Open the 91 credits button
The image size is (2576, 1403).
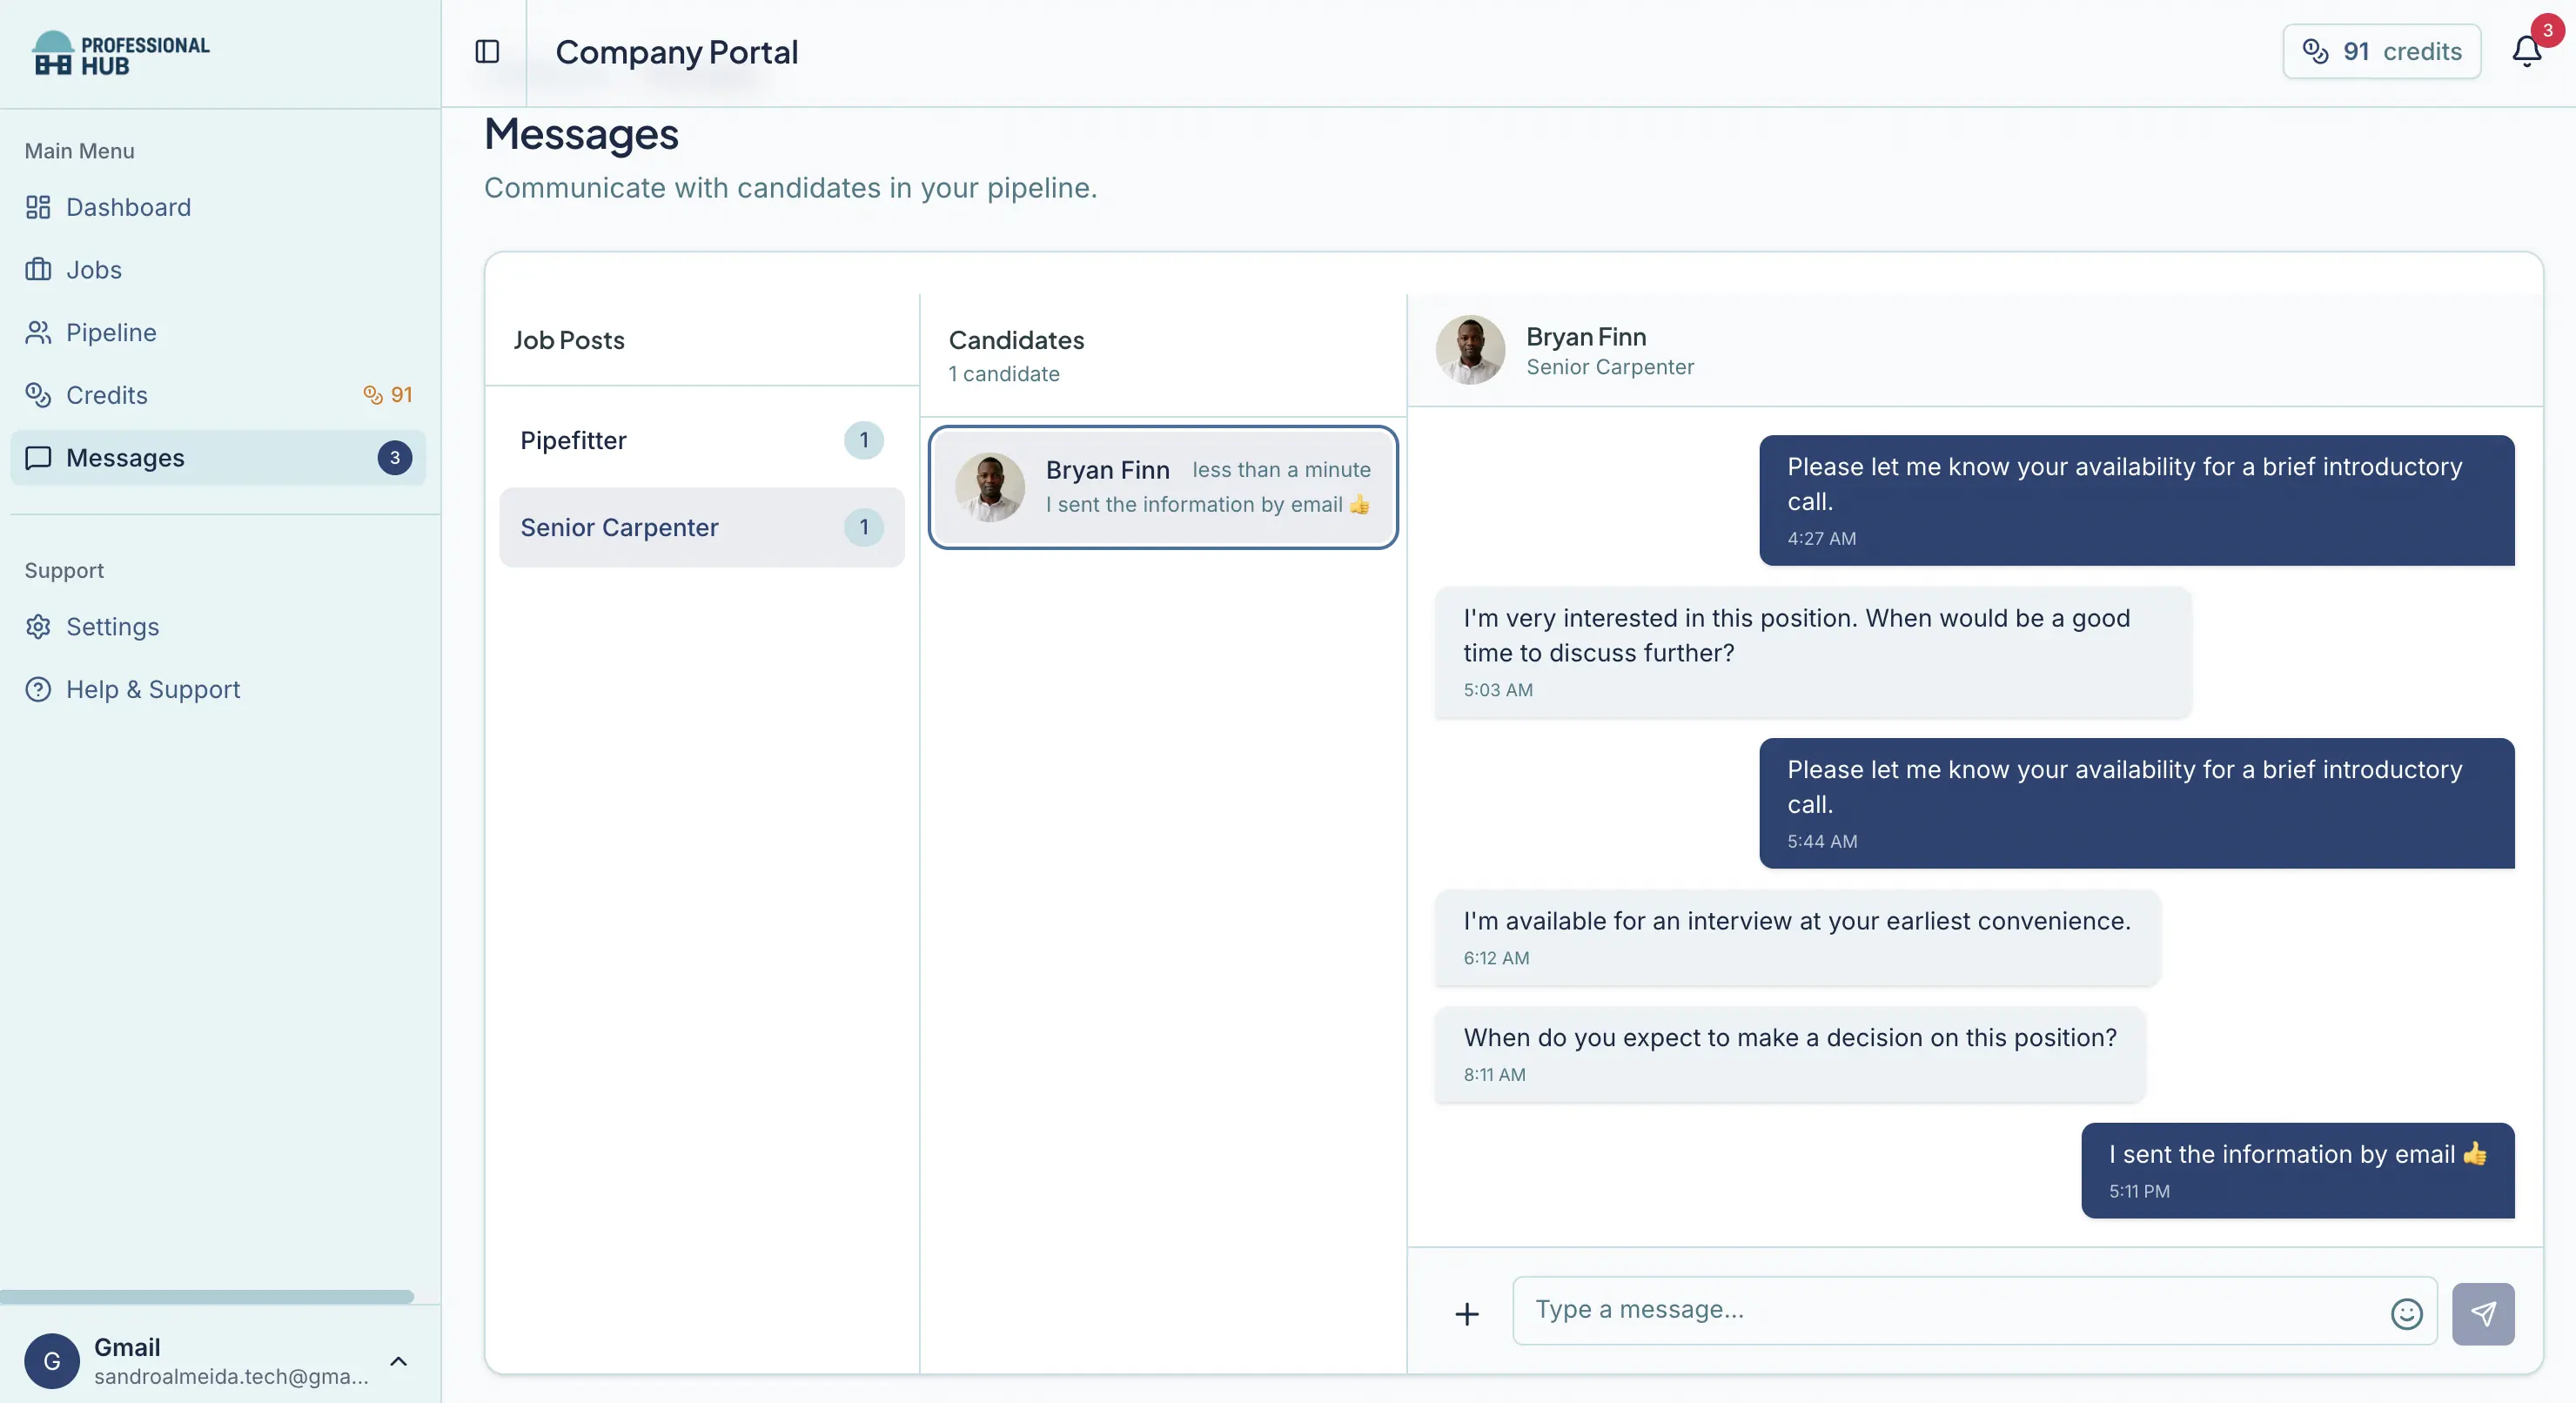point(2381,51)
